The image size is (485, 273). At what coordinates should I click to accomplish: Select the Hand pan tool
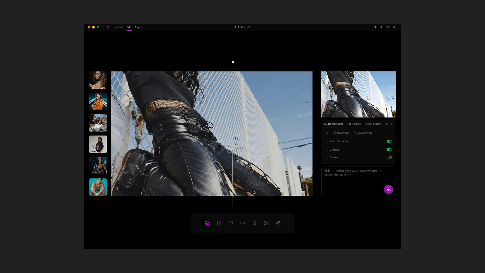pyautogui.click(x=278, y=223)
